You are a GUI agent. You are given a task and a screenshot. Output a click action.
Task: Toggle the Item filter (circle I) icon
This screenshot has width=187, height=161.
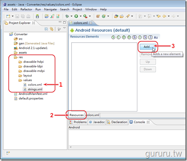coord(140,37)
